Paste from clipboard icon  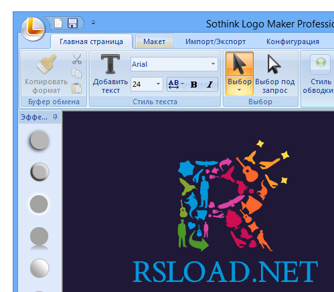coord(77,88)
